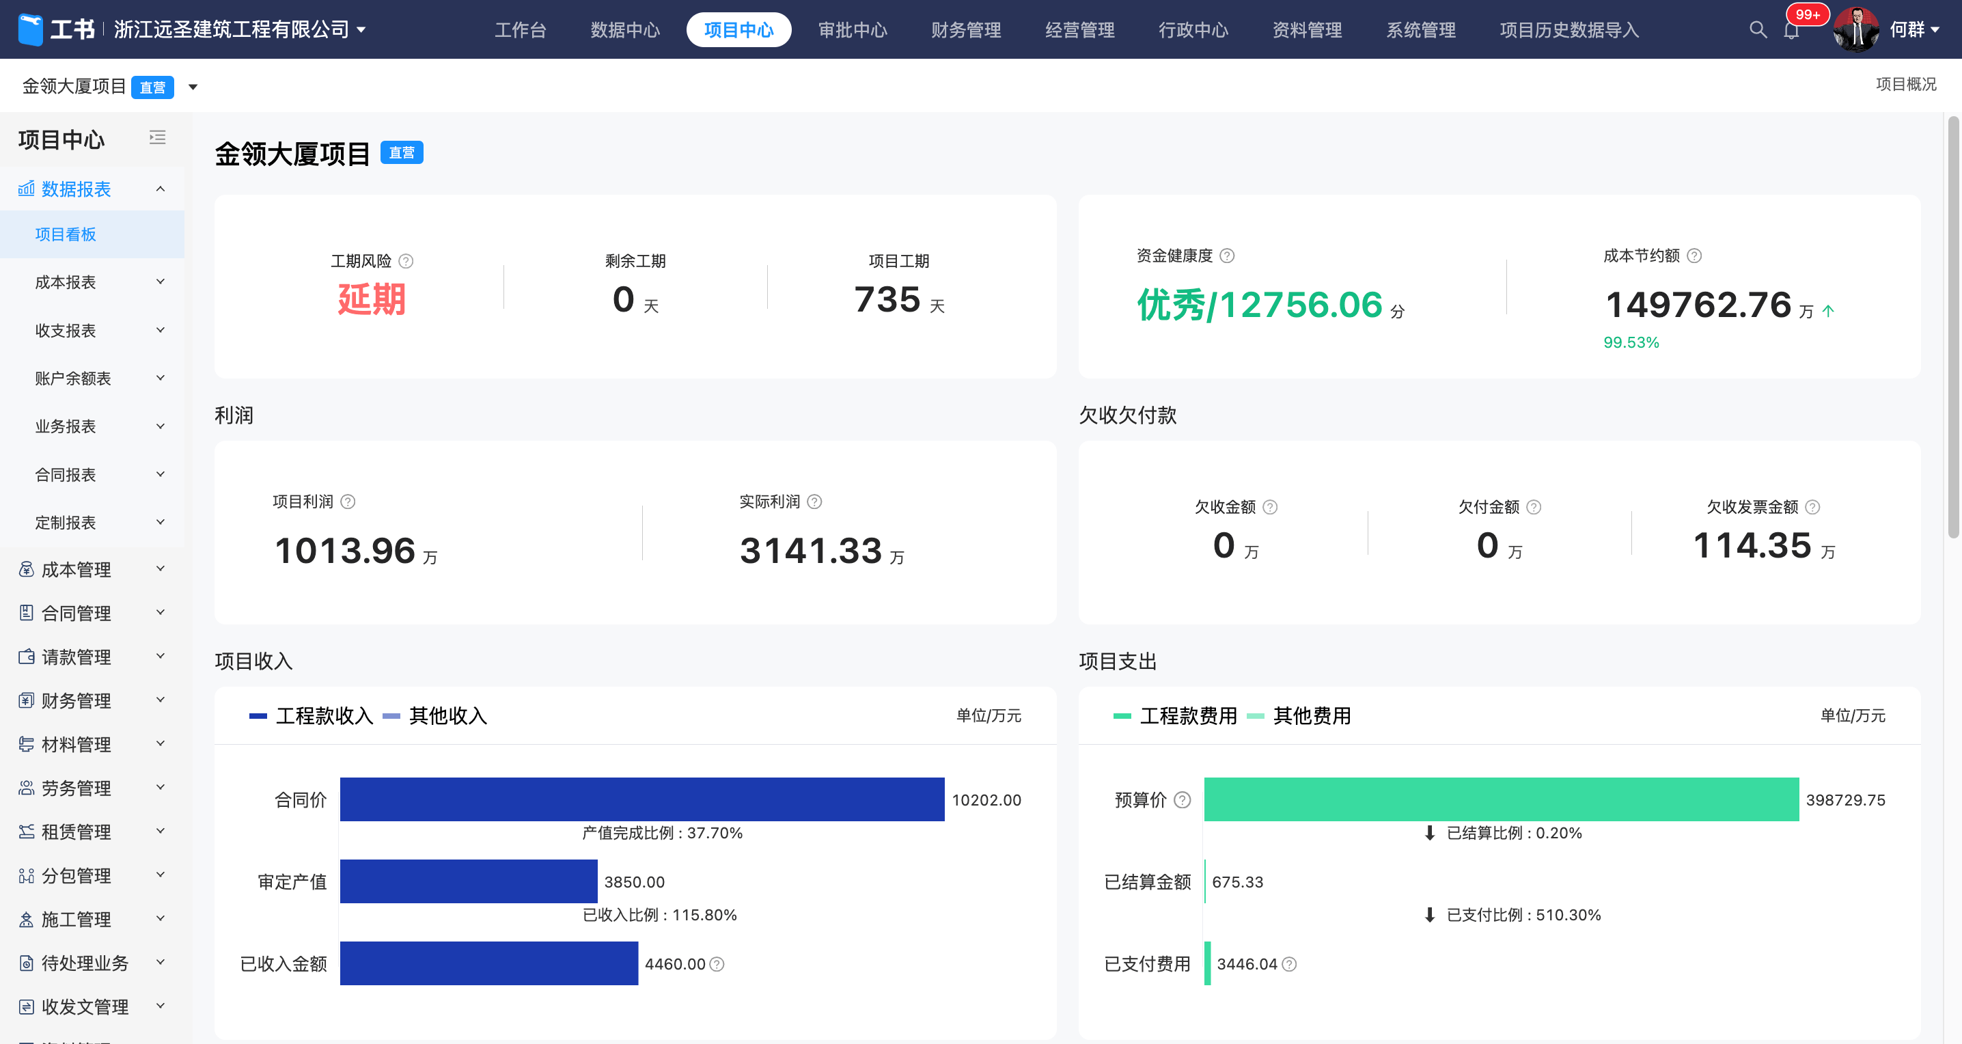
Task: Click the 劳务管理 sidebar icon
Action: (x=26, y=787)
